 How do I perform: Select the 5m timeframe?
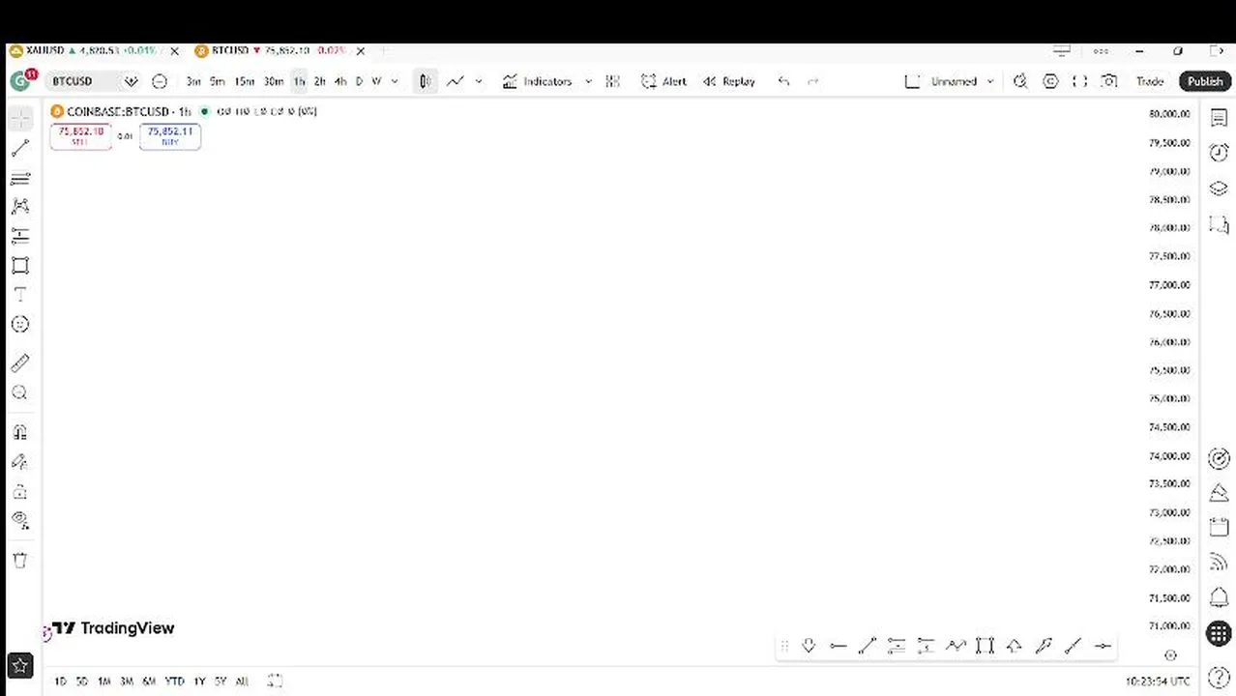(218, 81)
